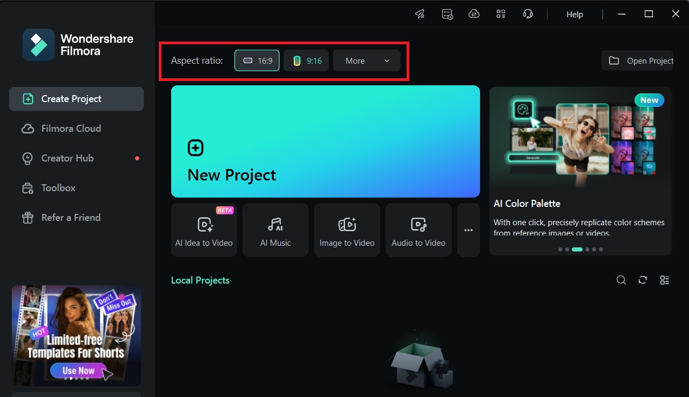Open the apps grid icon in title bar
The width and height of the screenshot is (689, 397).
501,14
